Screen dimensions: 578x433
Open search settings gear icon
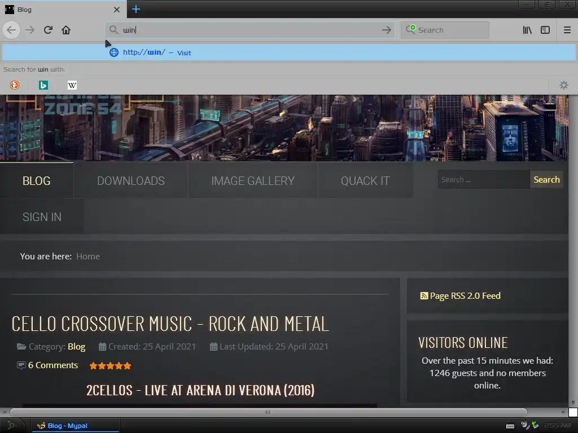[x=564, y=85]
